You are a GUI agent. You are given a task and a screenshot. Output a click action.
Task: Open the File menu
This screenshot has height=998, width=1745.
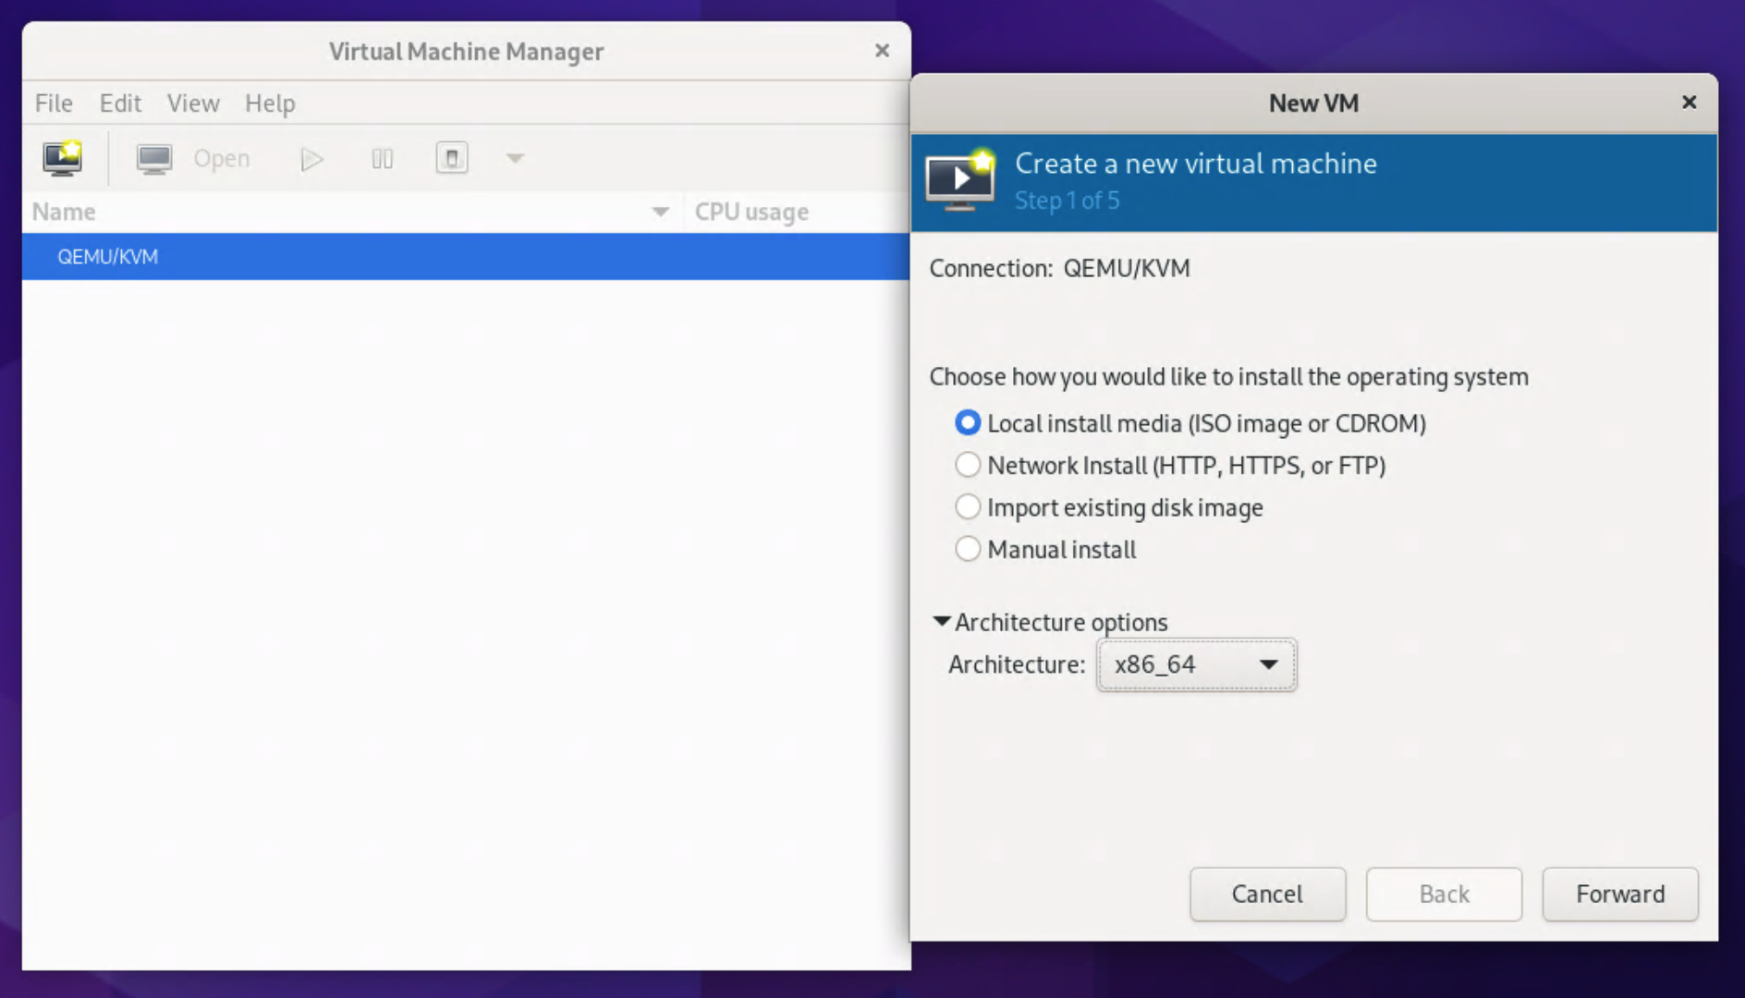point(54,103)
